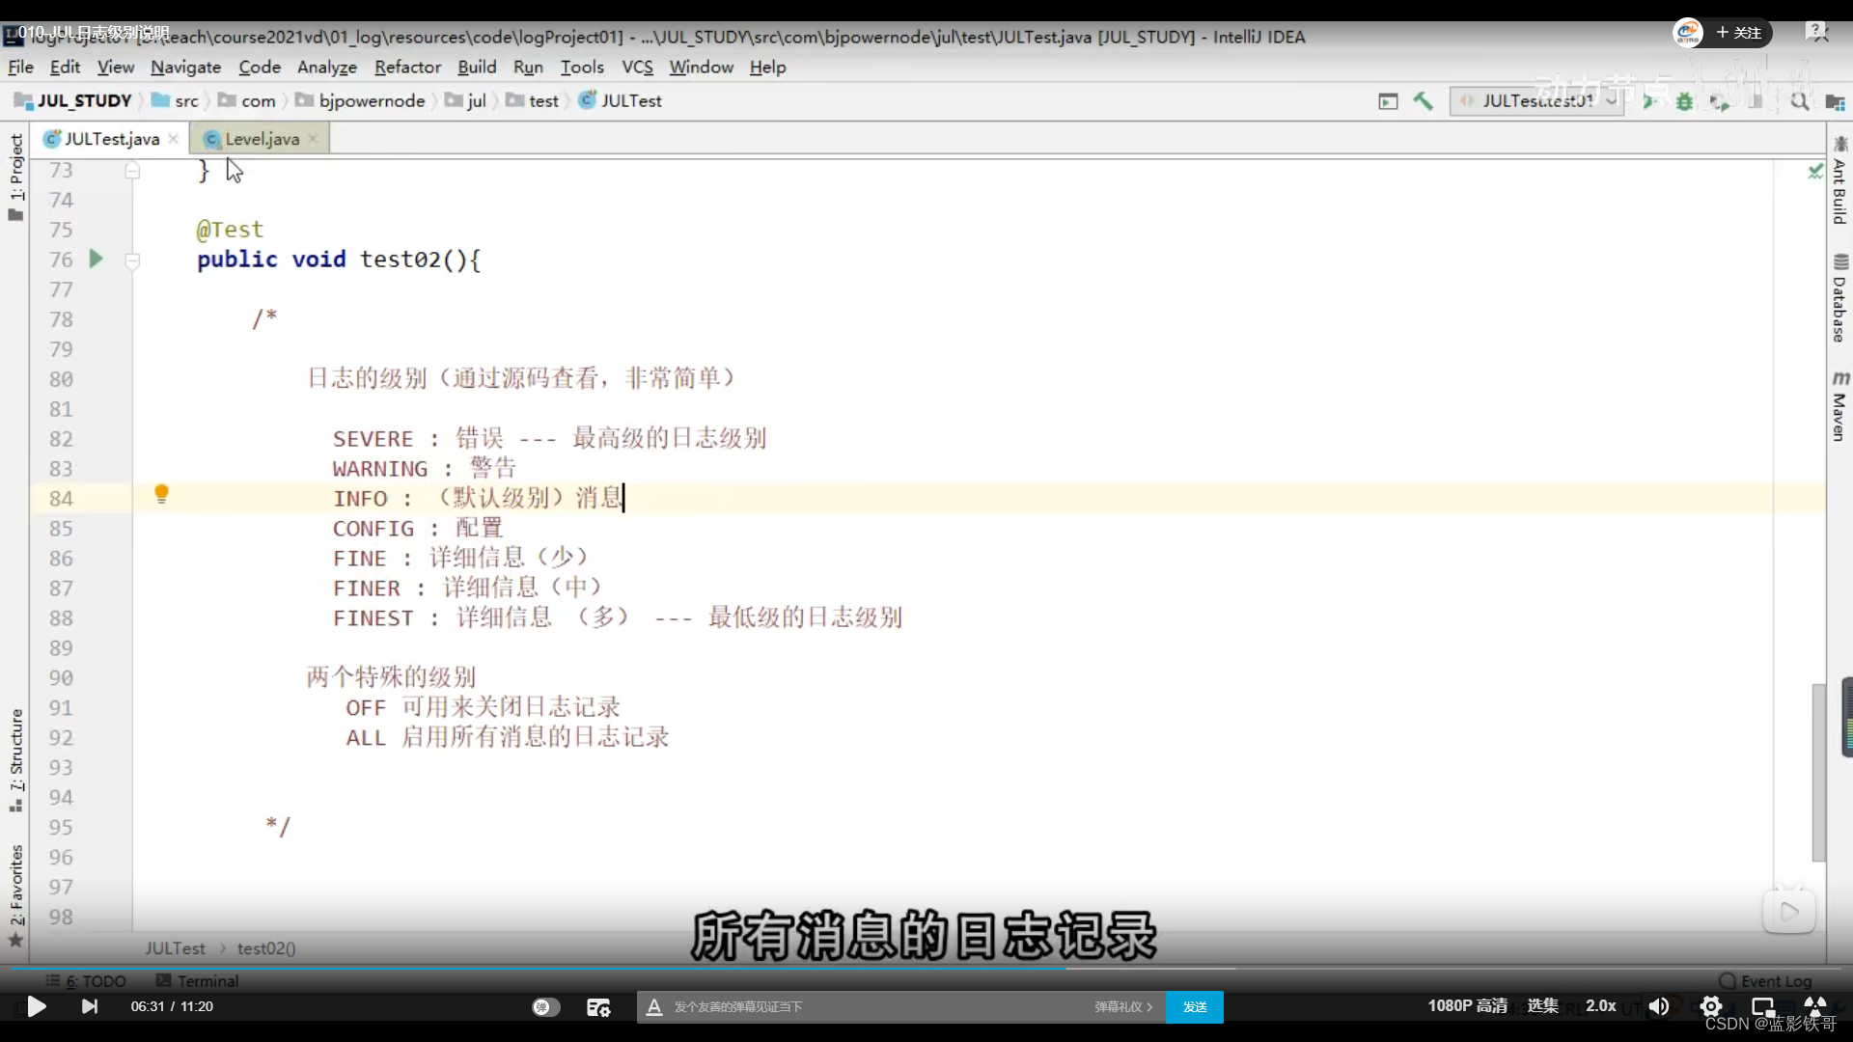Debug the selected configuration bug icon
The image size is (1853, 1042).
[x=1684, y=101]
